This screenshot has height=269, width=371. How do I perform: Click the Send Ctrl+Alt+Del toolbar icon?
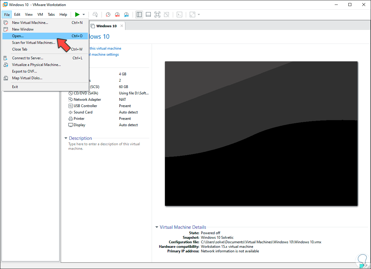click(95, 15)
